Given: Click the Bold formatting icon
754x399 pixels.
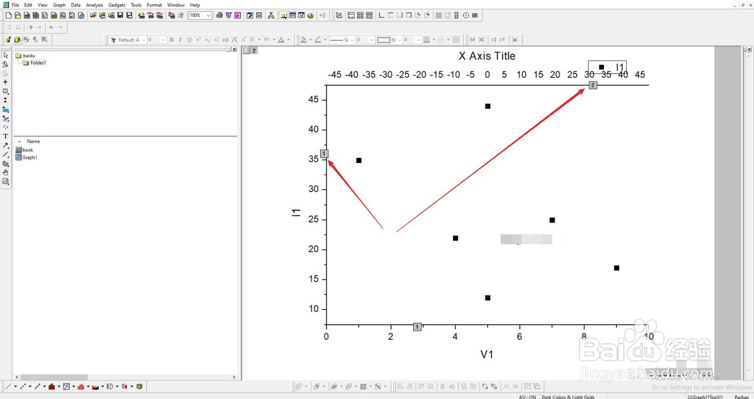Looking at the screenshot, I should 172,40.
